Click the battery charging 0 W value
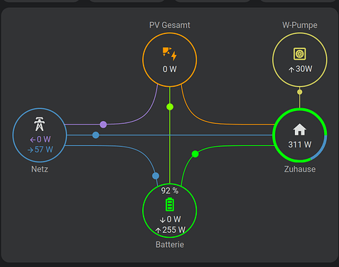The height and width of the screenshot is (267, 339). click(x=173, y=219)
